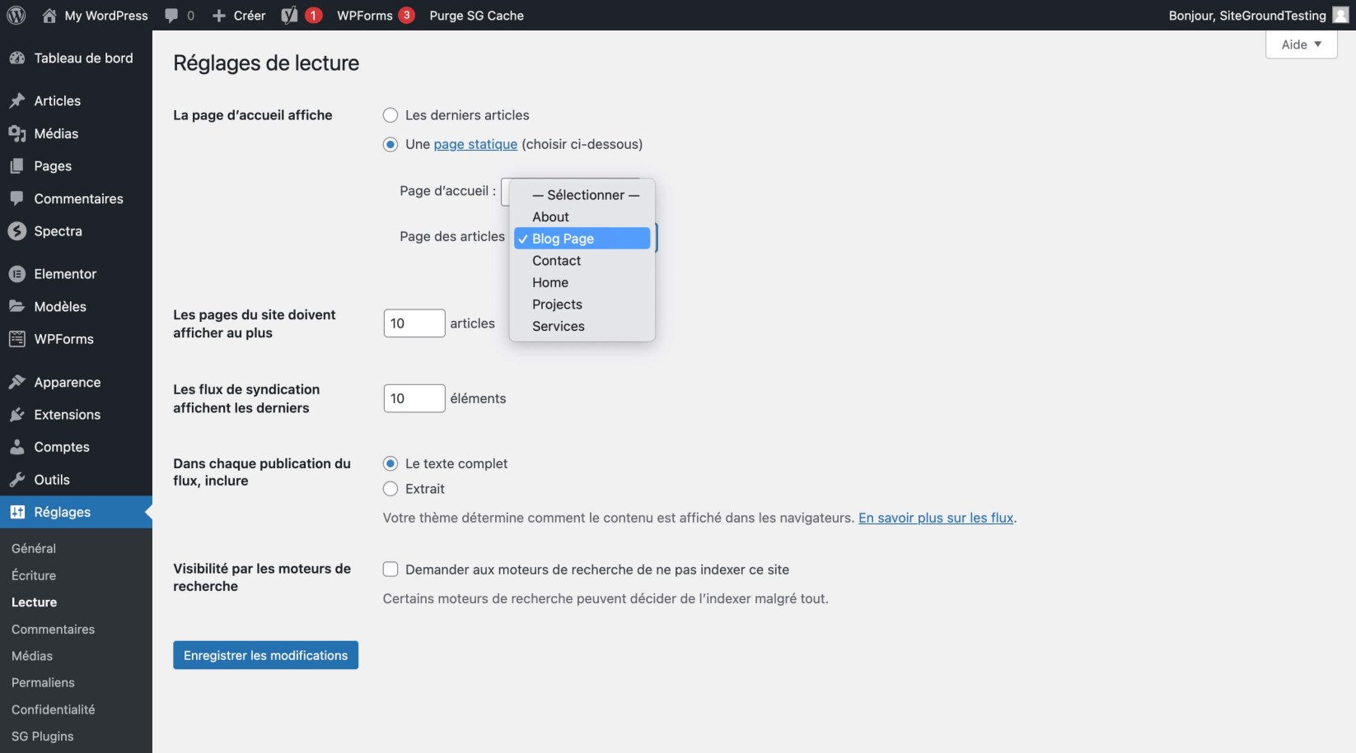Select Une page statique radio button

tap(390, 144)
